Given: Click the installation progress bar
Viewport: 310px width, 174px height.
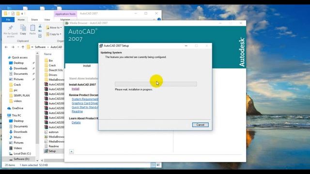Looking at the screenshot, I should [x=156, y=84].
